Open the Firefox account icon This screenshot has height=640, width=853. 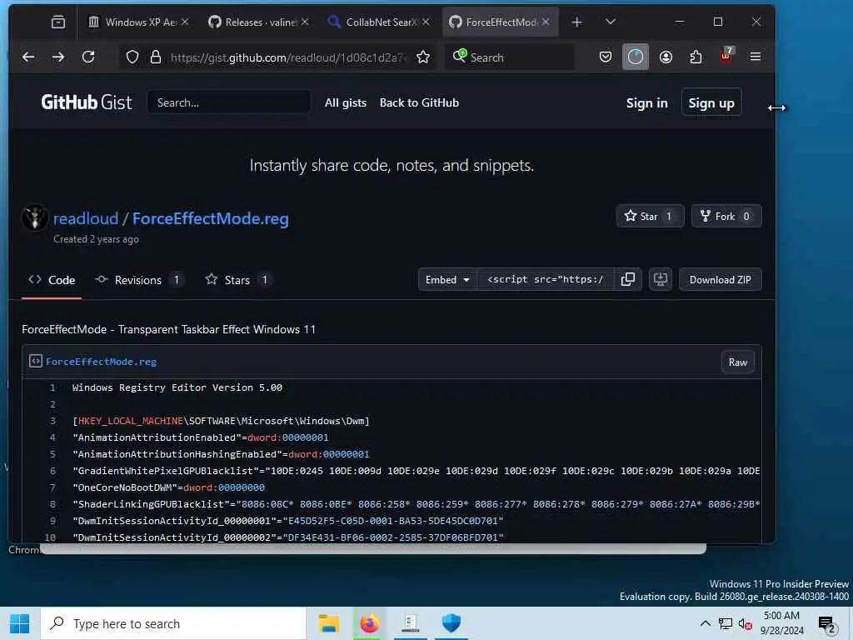pyautogui.click(x=666, y=57)
